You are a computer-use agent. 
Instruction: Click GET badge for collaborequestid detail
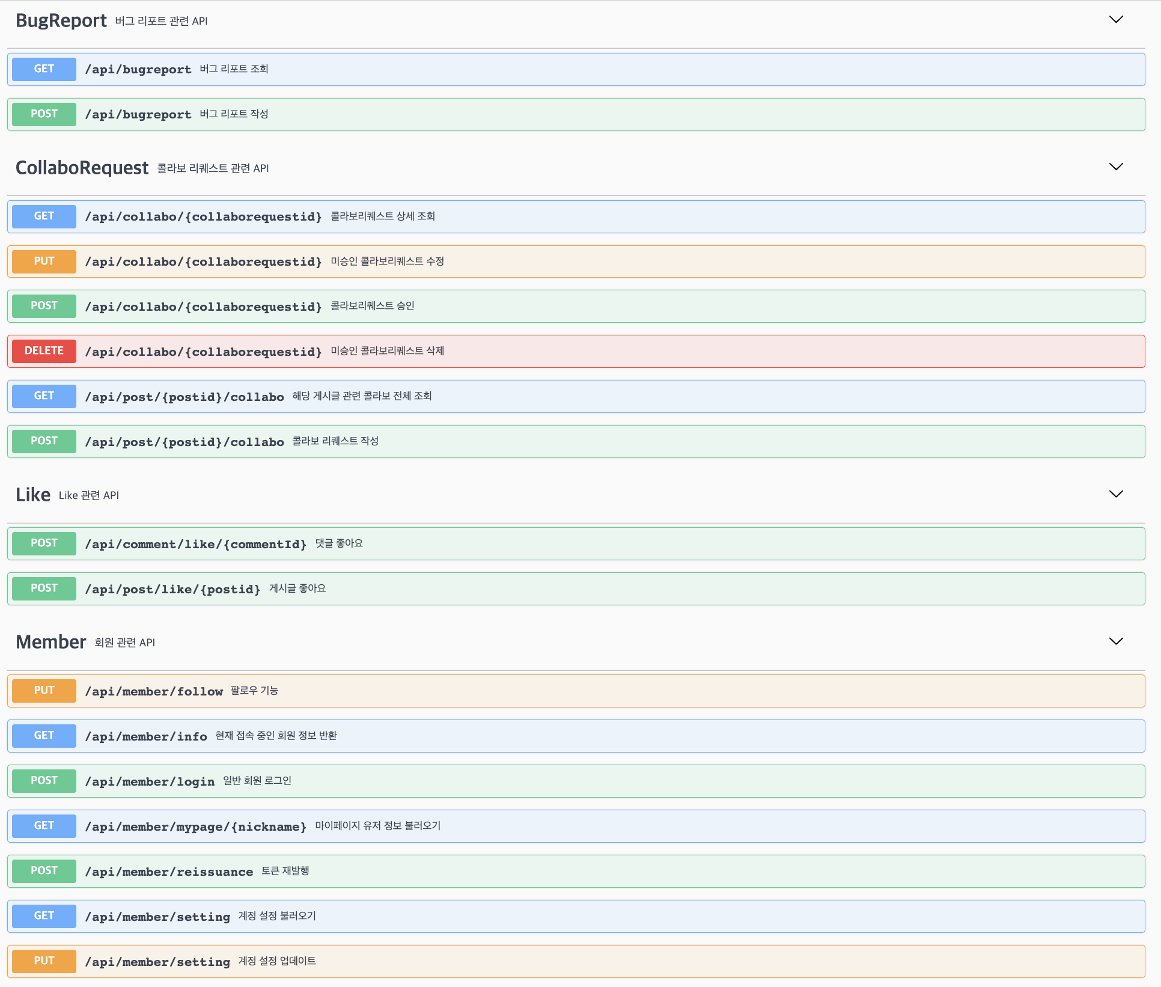click(44, 216)
